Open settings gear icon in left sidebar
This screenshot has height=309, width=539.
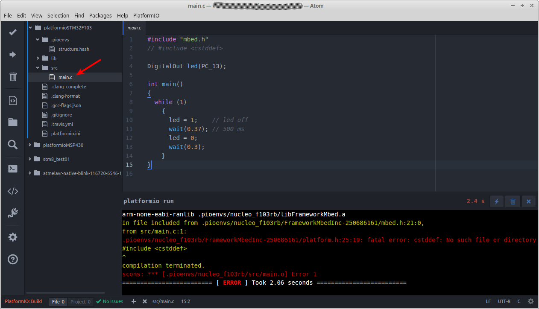pyautogui.click(x=13, y=237)
